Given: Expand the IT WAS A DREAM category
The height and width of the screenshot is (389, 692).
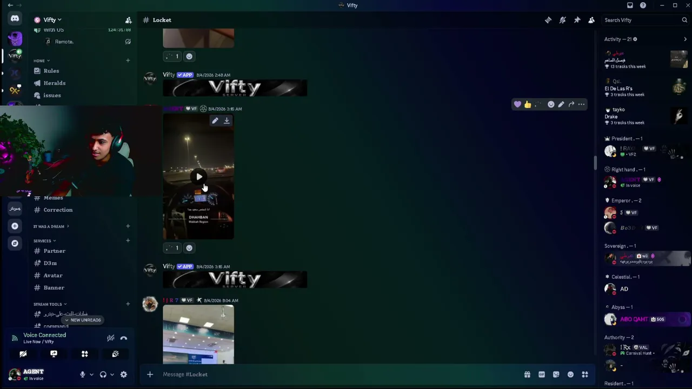Looking at the screenshot, I should click(51, 226).
